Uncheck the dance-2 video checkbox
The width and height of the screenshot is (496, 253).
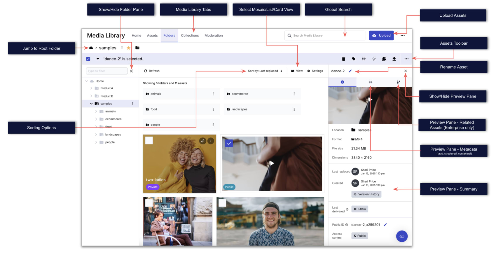(x=229, y=143)
